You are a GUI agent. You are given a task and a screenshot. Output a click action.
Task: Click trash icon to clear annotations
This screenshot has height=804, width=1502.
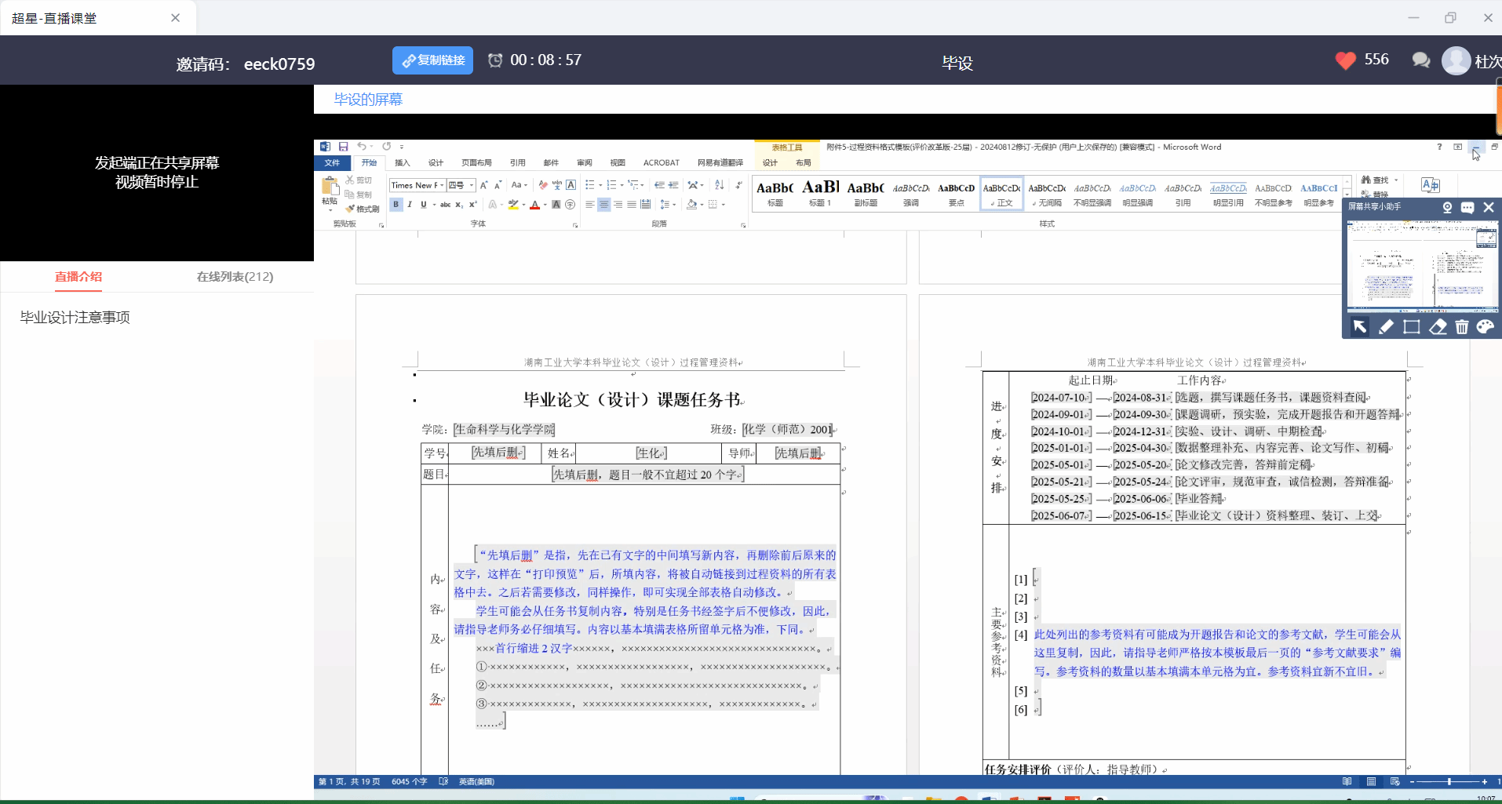pyautogui.click(x=1461, y=327)
